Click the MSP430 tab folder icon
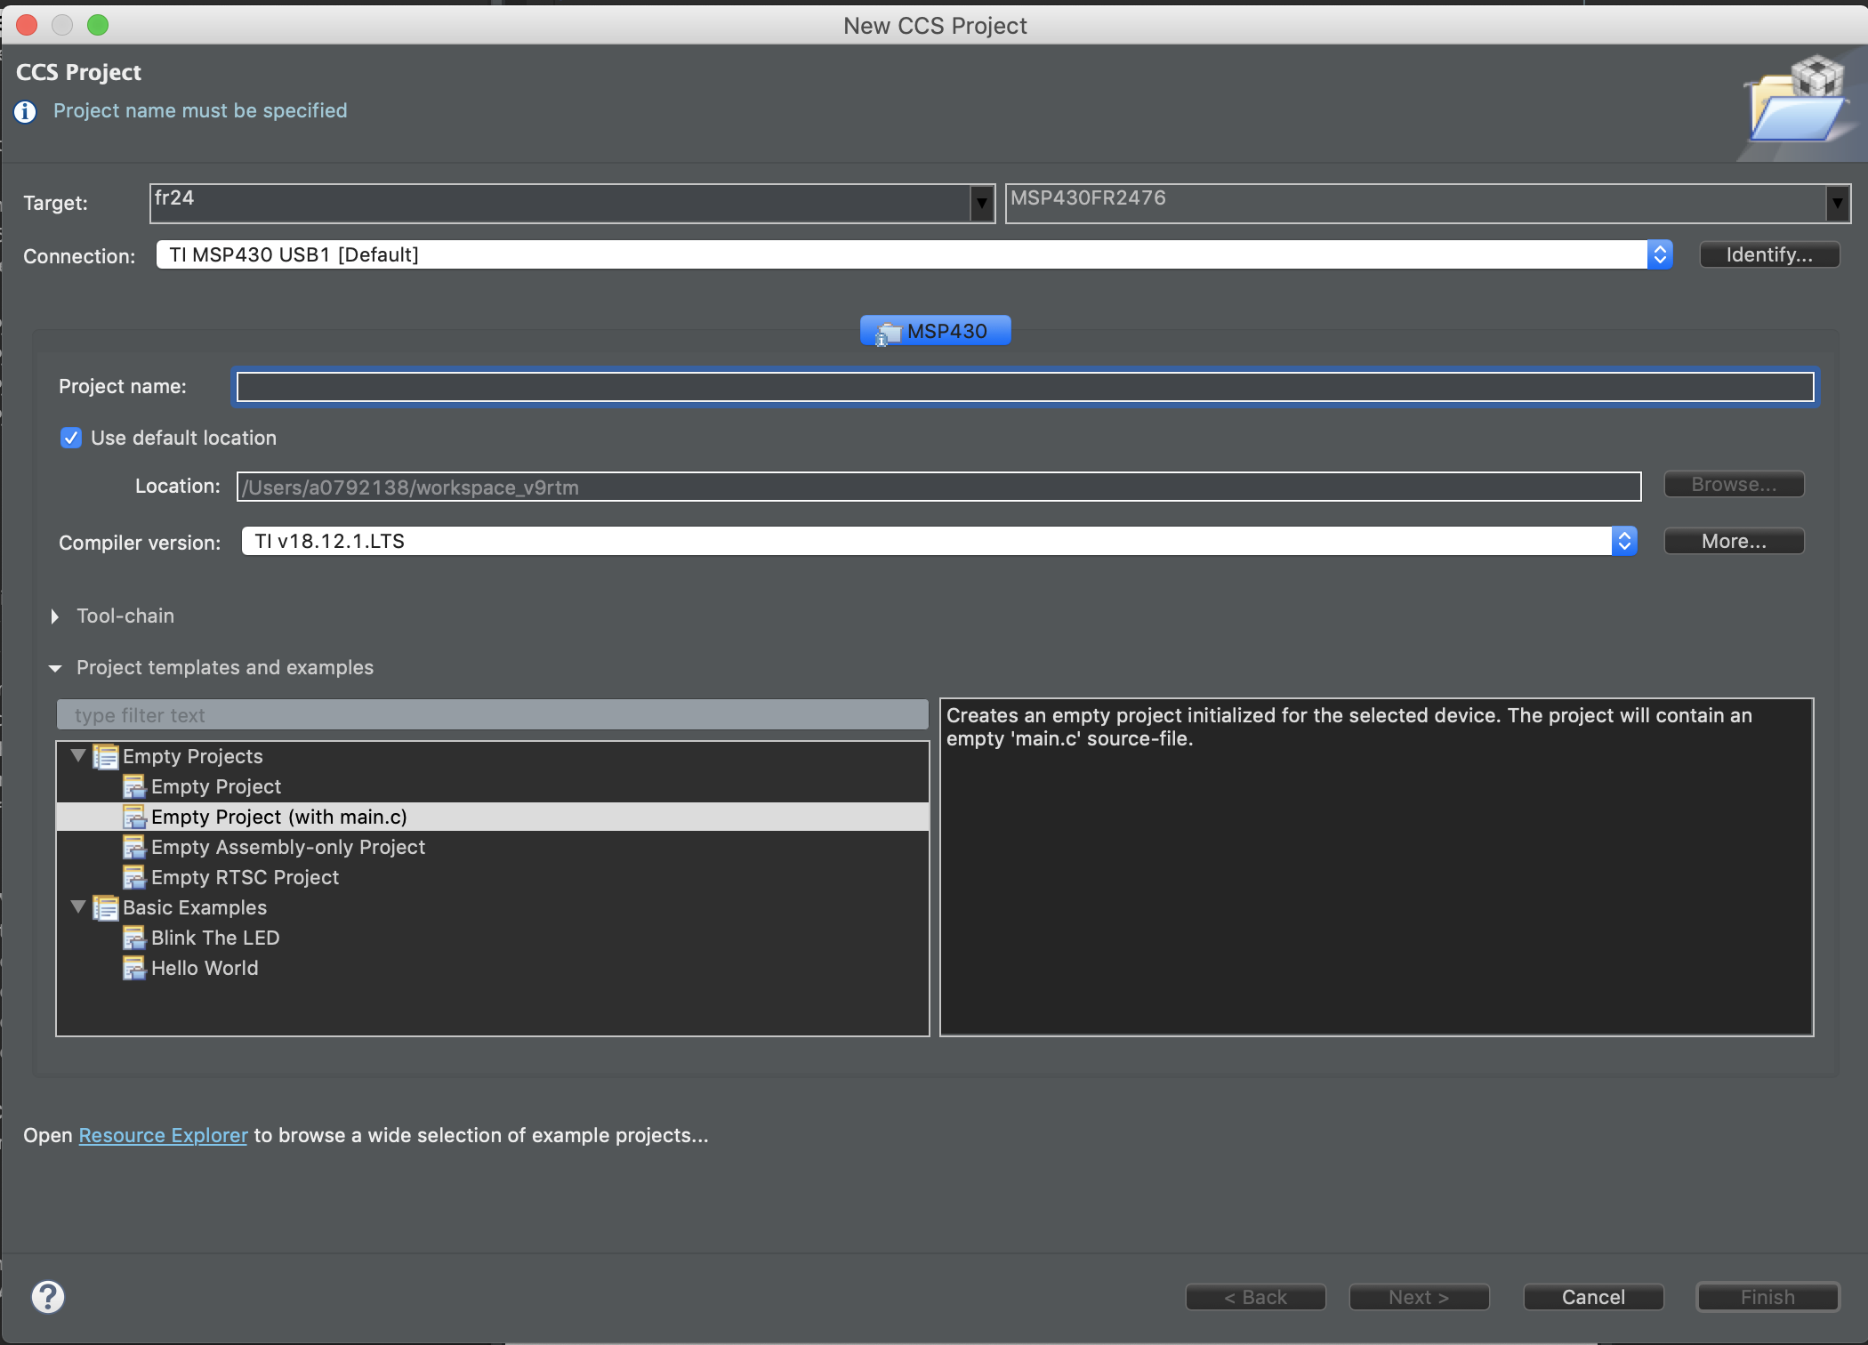Screen dimensions: 1868x1345 (x=888, y=333)
